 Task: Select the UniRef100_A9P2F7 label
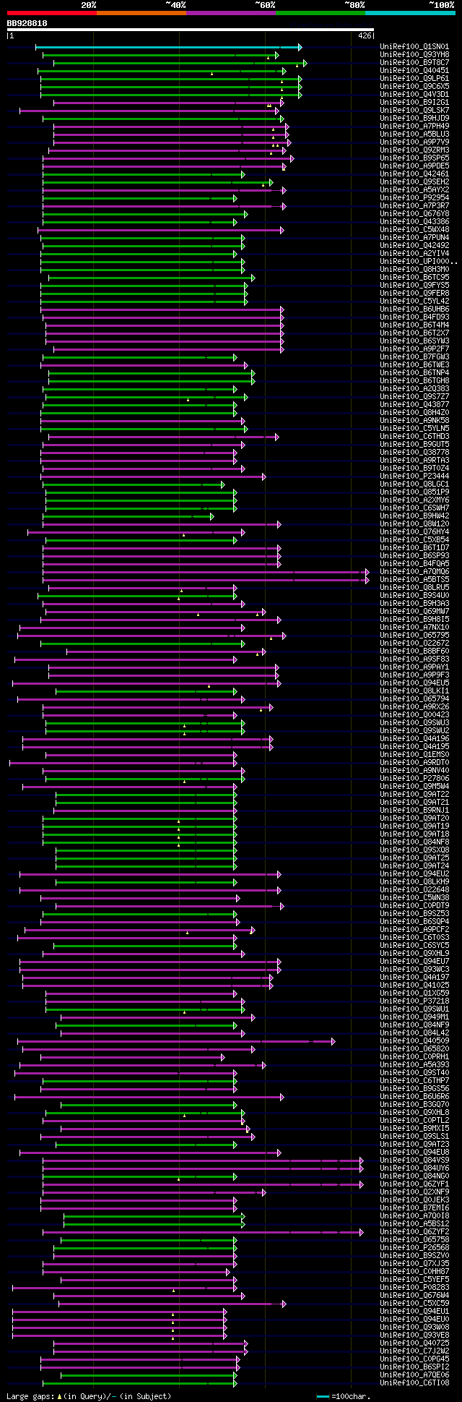pos(414,349)
